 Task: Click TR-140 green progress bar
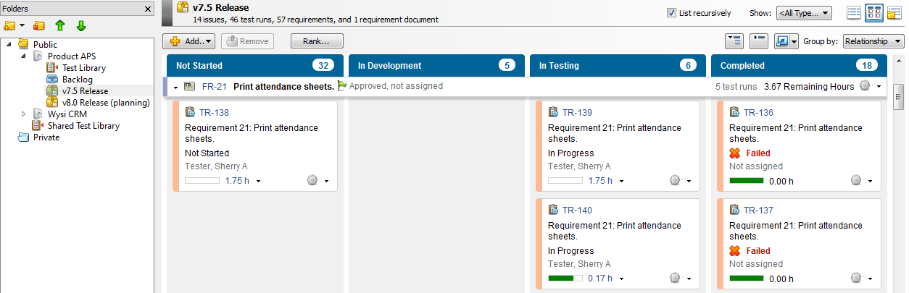click(565, 279)
